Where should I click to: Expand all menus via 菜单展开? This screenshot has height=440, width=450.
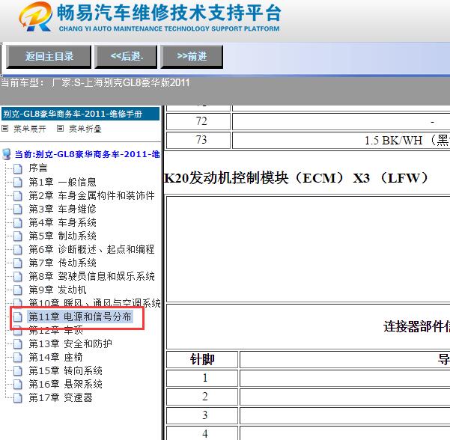(x=30, y=129)
